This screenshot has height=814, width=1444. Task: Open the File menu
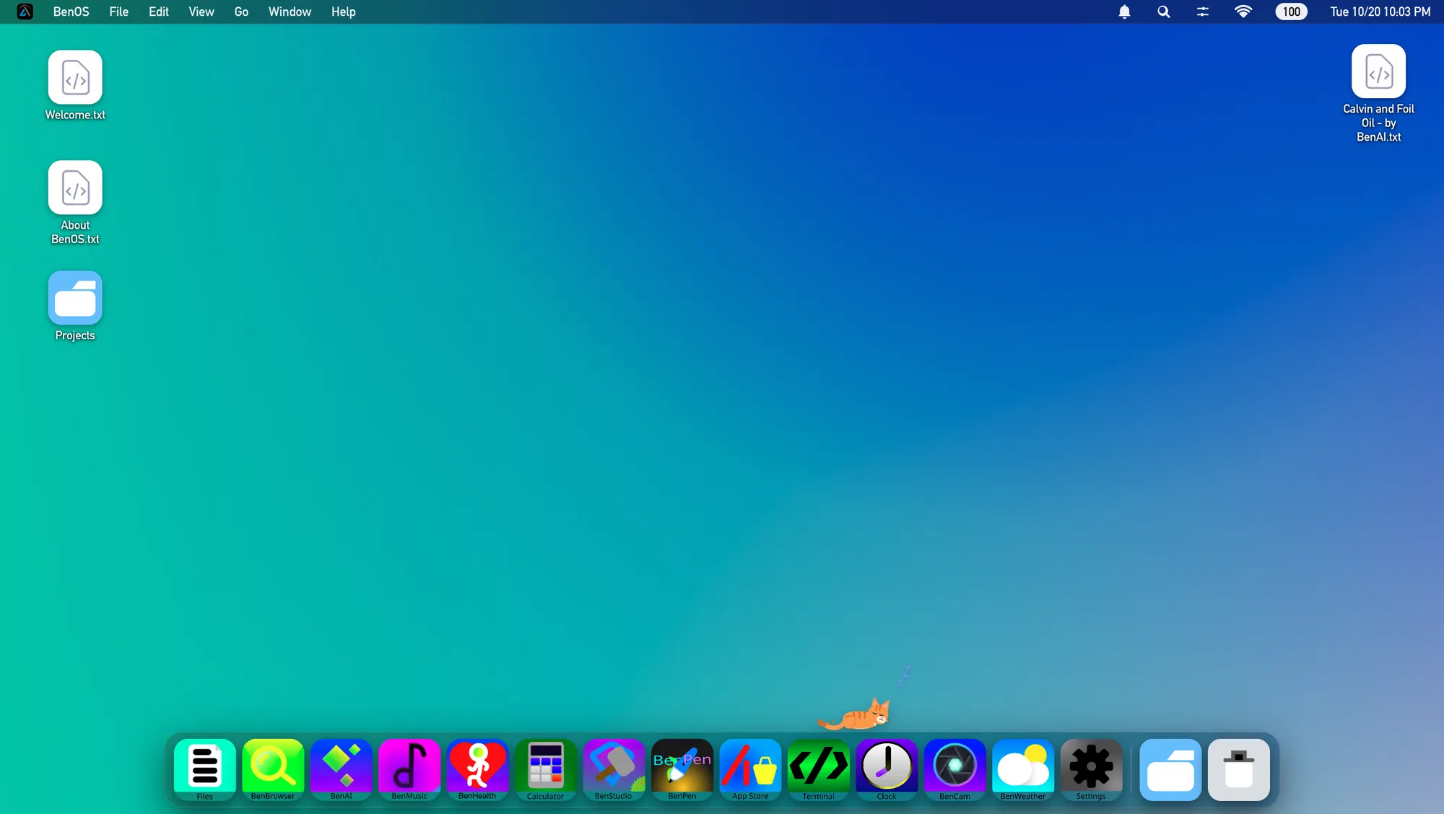[x=119, y=12]
